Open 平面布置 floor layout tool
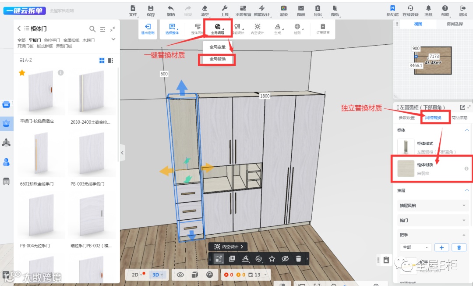The height and width of the screenshot is (286, 473). coord(243,11)
